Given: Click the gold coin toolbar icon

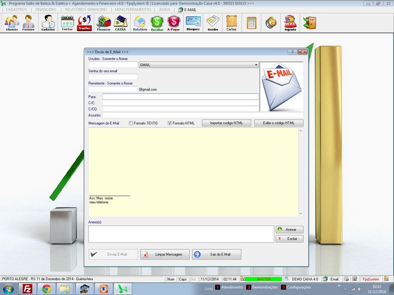Looking at the screenshot, I should (271, 23).
